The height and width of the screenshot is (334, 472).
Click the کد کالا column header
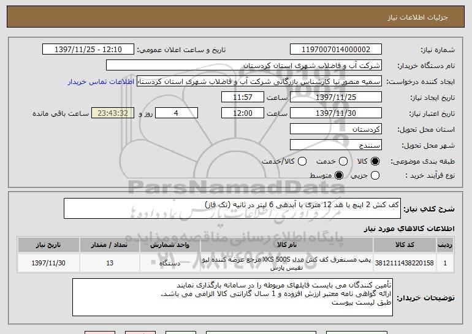pyautogui.click(x=405, y=245)
